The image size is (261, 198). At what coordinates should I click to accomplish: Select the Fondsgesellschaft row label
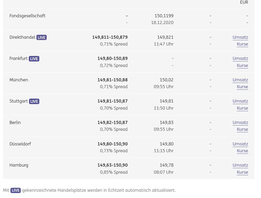[x=28, y=16]
